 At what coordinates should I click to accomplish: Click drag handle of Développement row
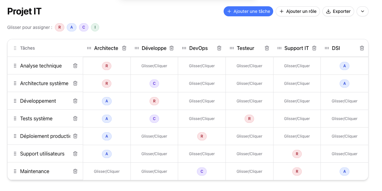click(15, 101)
